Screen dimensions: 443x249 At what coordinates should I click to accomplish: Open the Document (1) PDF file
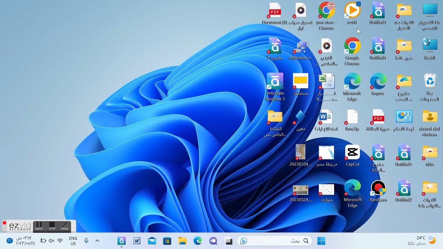click(x=275, y=14)
